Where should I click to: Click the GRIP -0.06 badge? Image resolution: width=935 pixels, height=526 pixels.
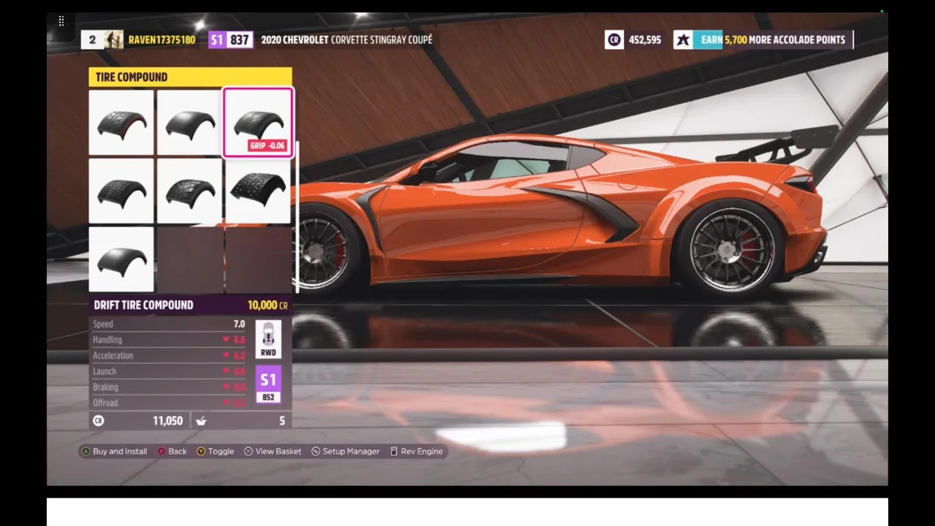267,145
